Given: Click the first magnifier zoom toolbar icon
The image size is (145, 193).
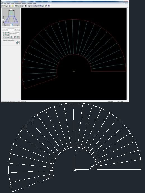Looking at the screenshot, I should coord(29,6).
